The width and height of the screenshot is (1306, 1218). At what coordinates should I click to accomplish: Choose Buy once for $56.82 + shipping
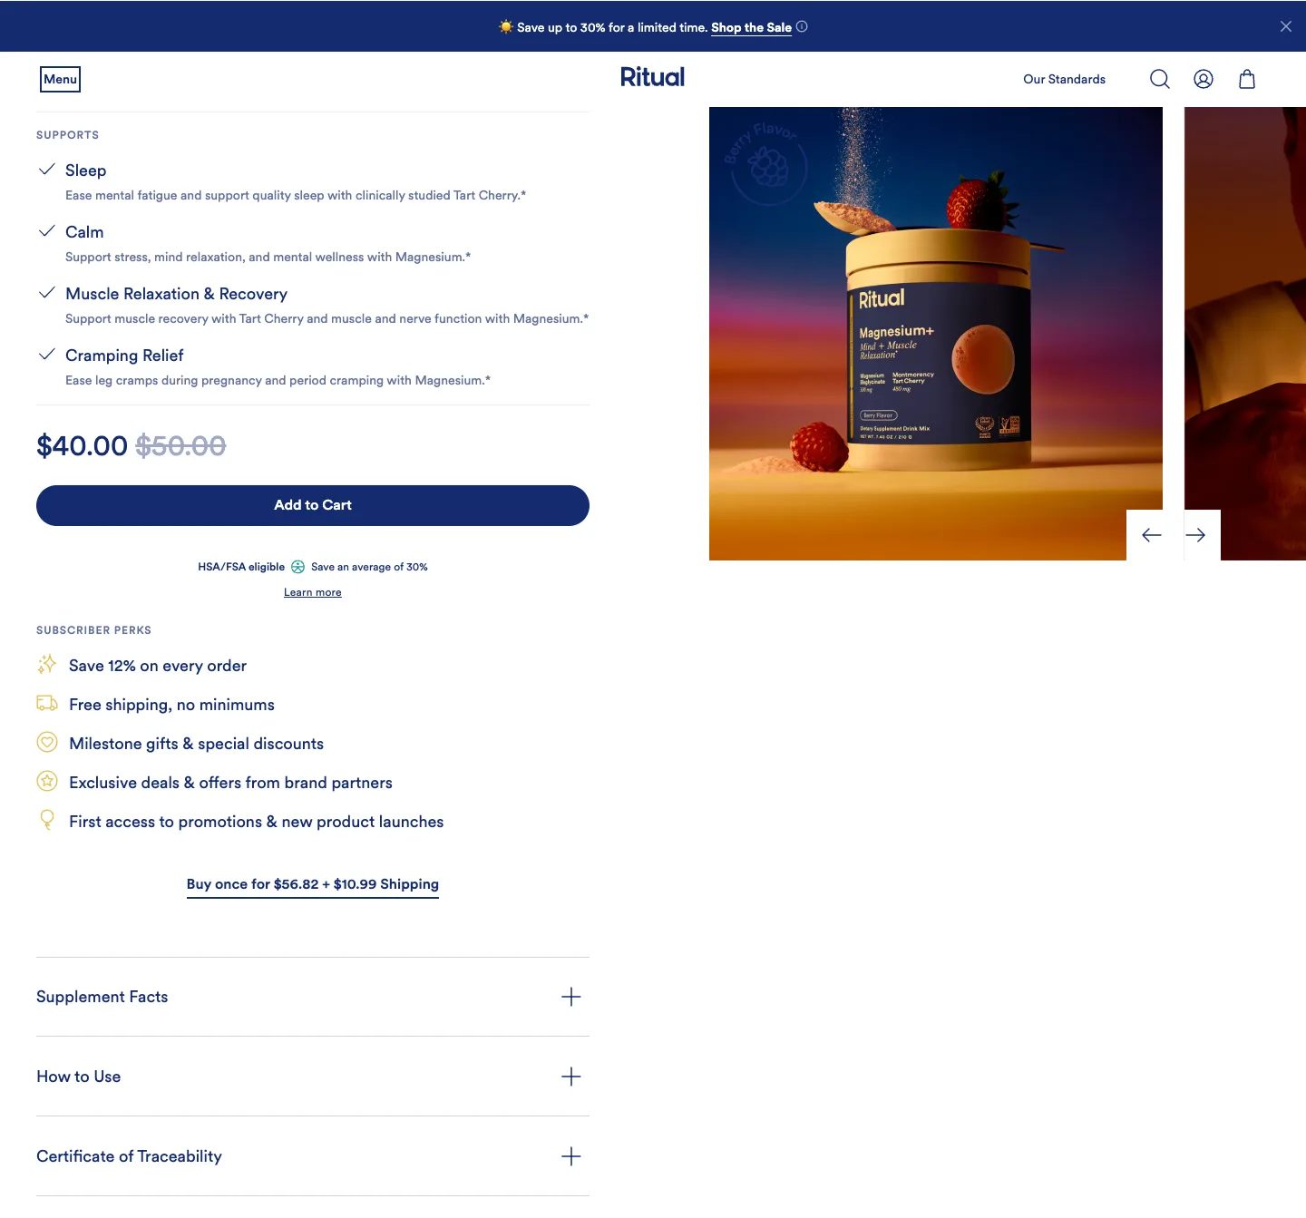point(313,884)
